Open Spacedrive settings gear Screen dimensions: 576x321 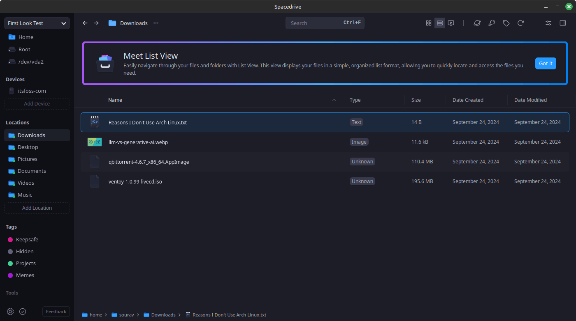pos(10,312)
